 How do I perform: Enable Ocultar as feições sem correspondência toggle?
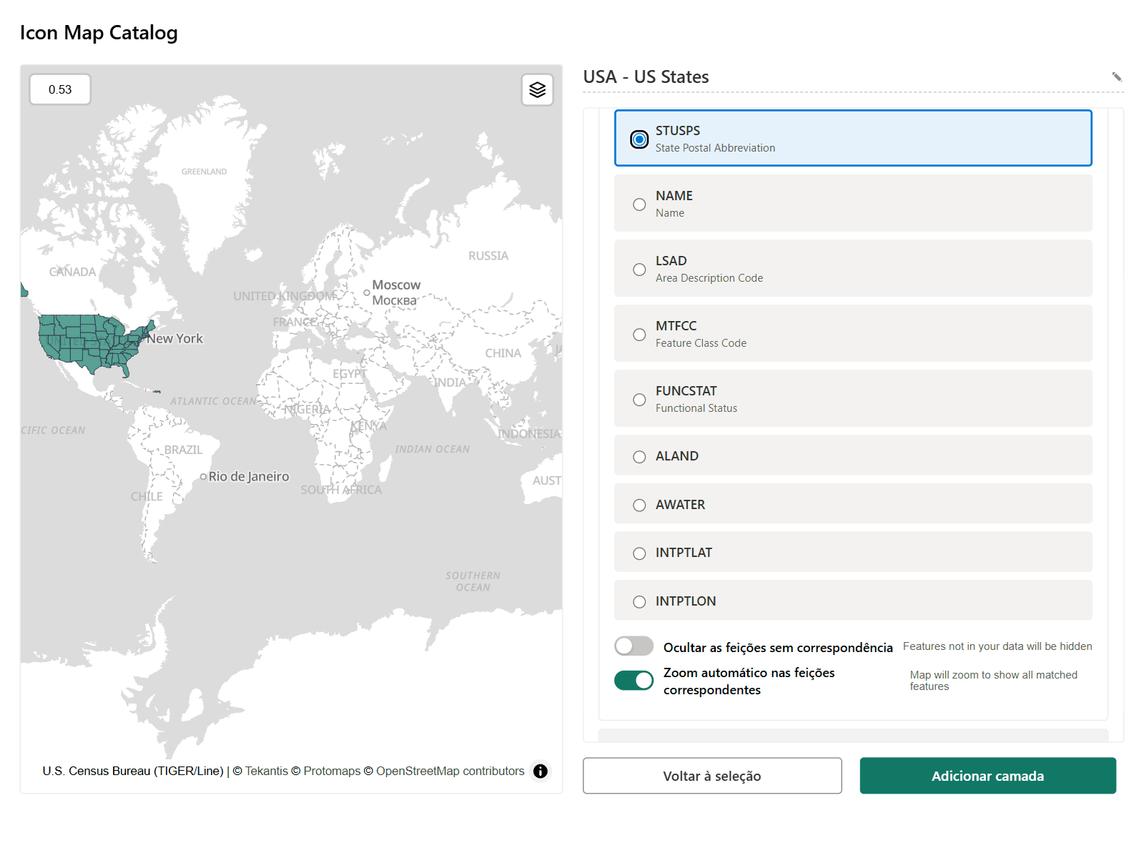[x=633, y=646]
